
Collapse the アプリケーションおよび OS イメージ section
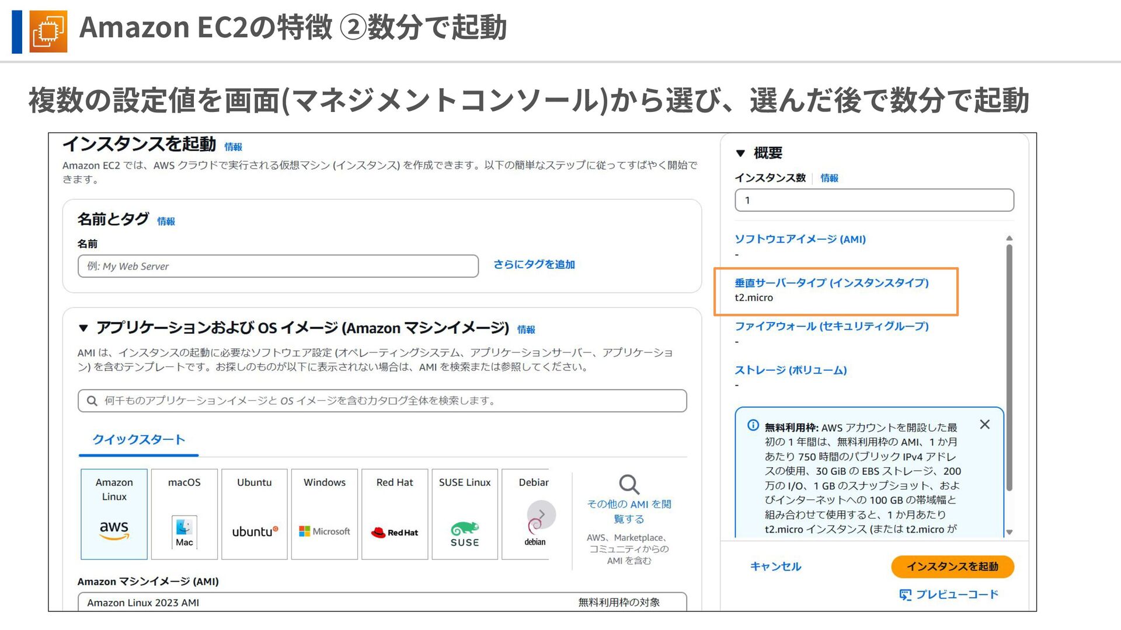tap(83, 328)
